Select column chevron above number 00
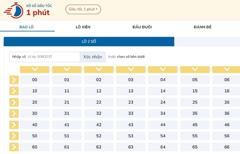Image resolution: width=240 pixels, height=154 pixels. coord(35,69)
